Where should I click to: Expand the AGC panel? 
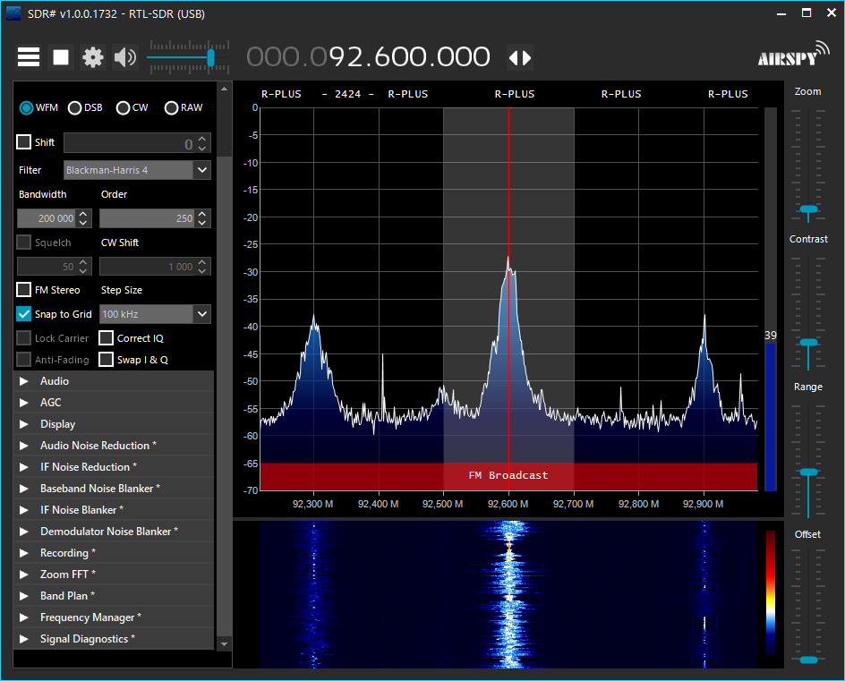point(113,403)
